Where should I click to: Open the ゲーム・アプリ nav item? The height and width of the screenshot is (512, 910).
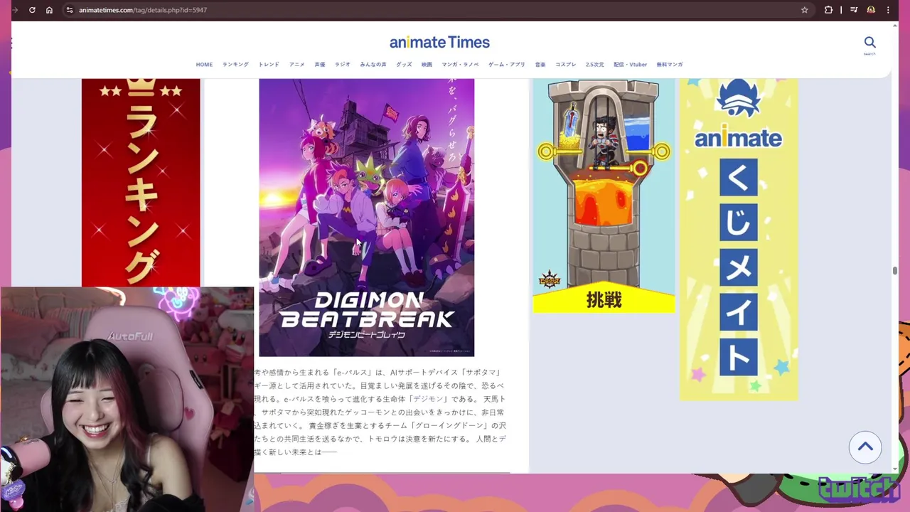[507, 65]
